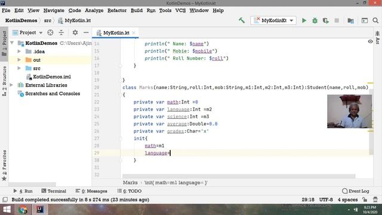
Task: Expand the out folder
Action: coord(19,60)
